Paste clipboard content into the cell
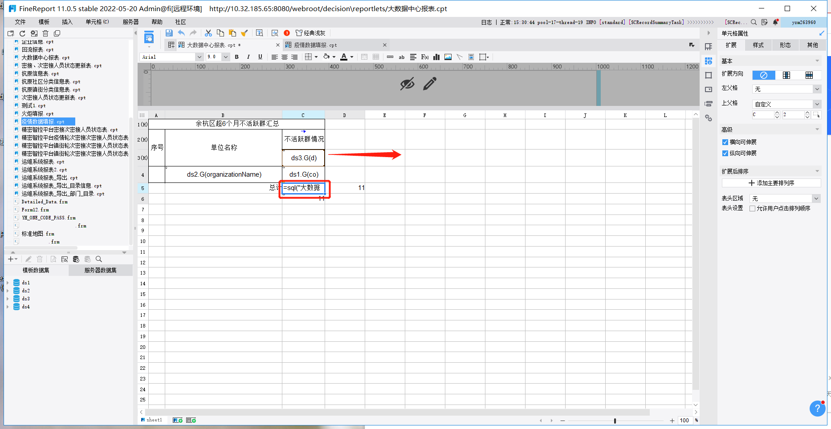This screenshot has width=831, height=429. [x=232, y=33]
